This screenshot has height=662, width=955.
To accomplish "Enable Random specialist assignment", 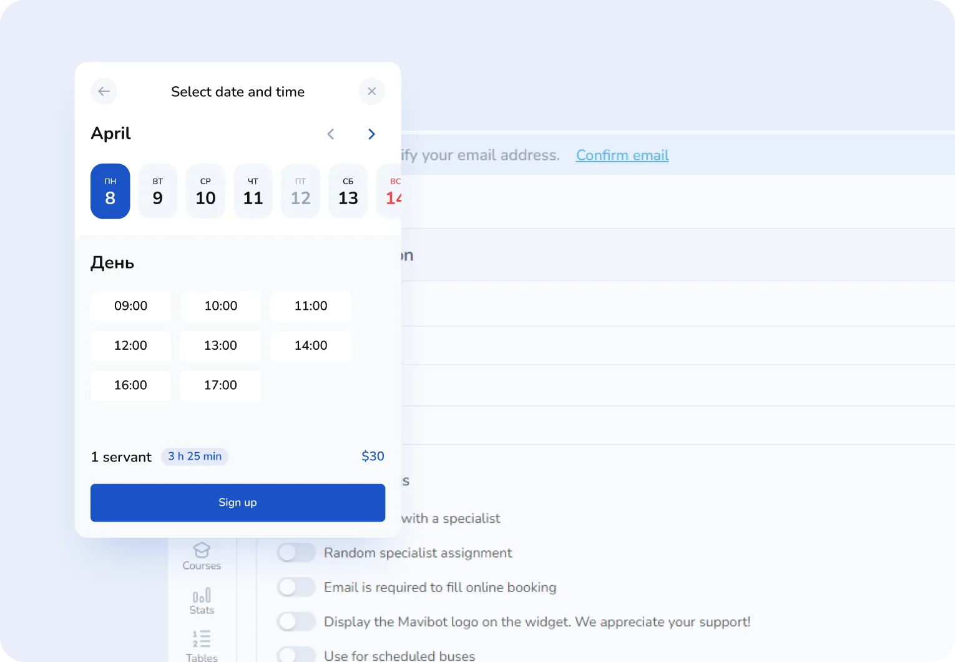I will (296, 552).
